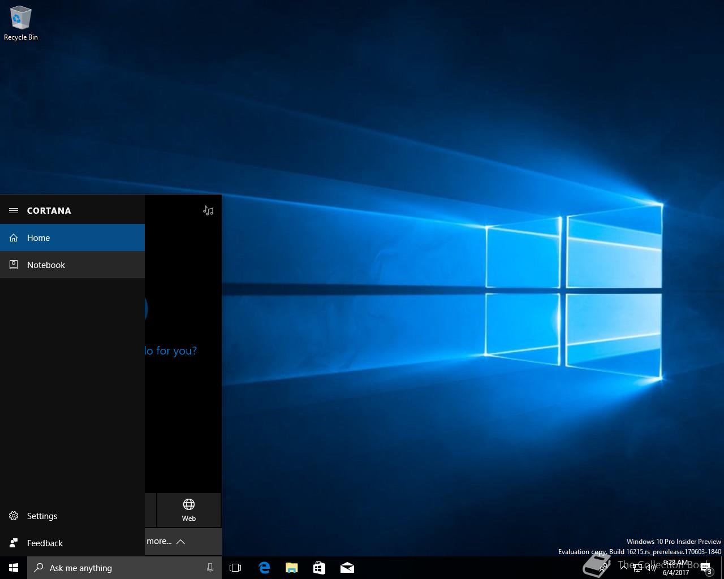Launch Microsoft Edge from the taskbar
Viewport: 724px width, 579px height.
[264, 568]
